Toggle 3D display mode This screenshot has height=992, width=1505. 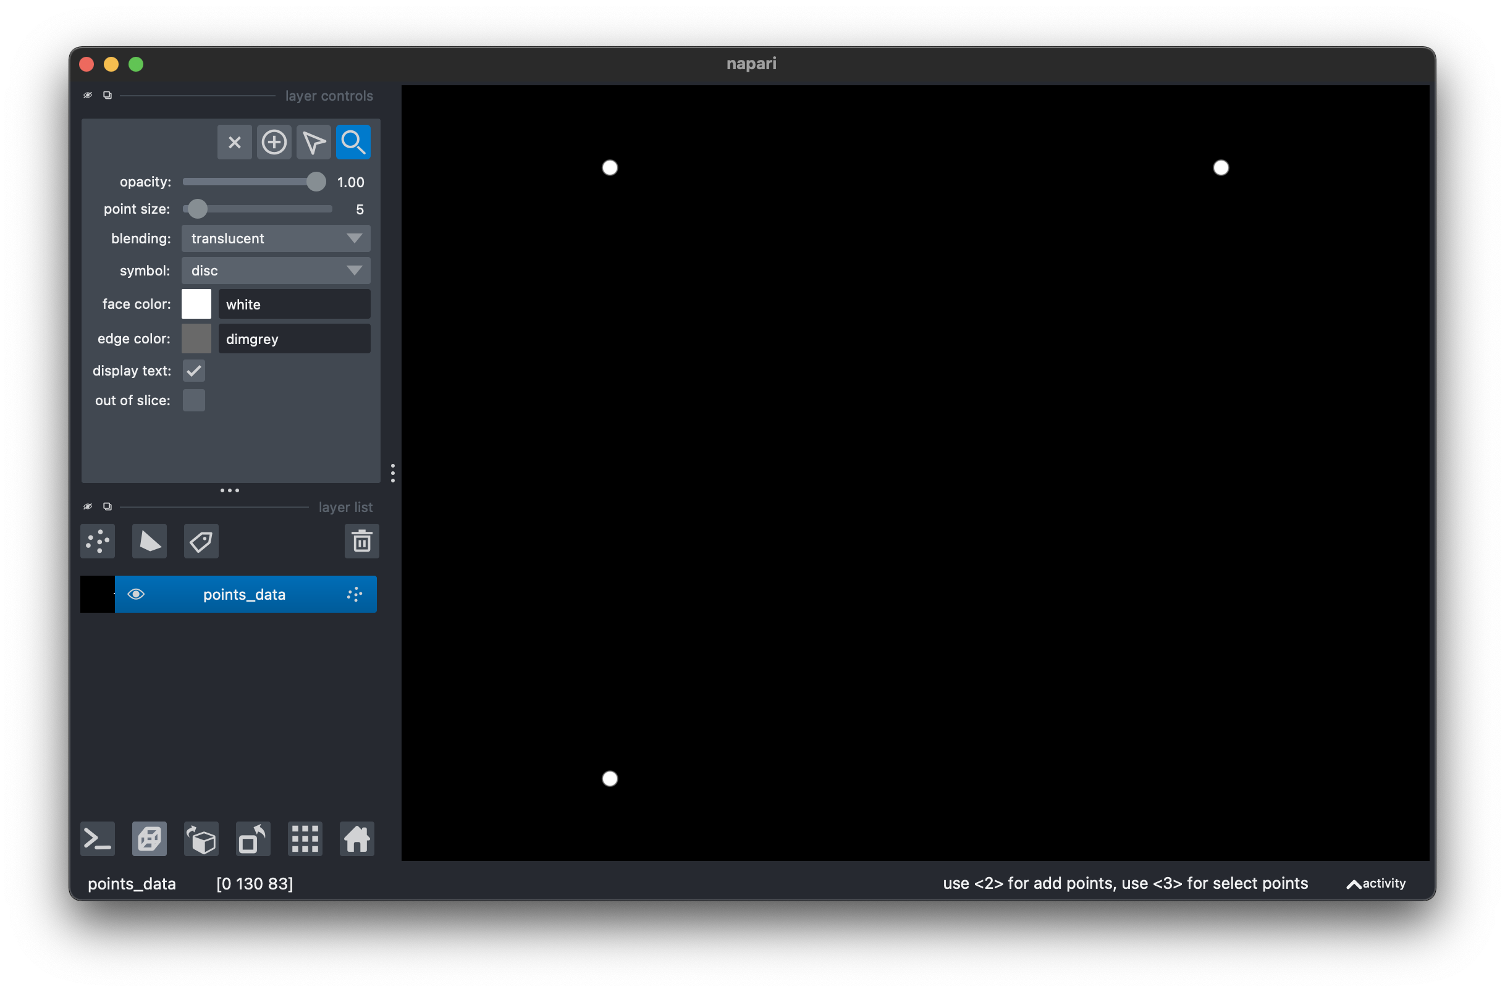150,839
